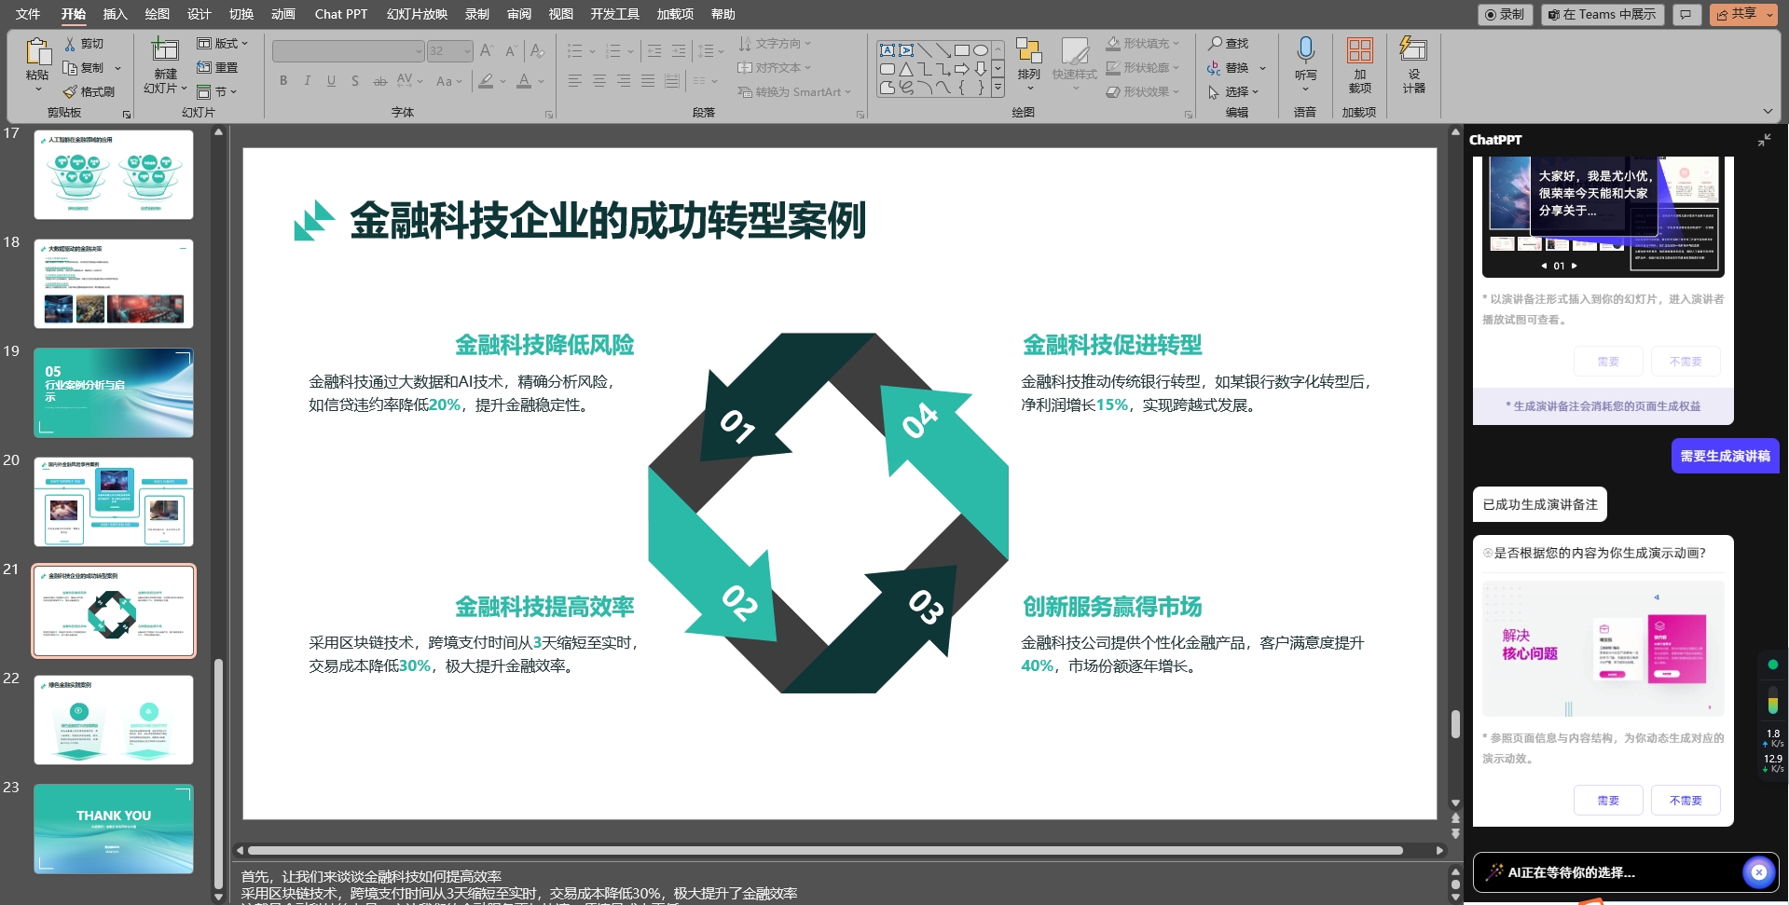Click the Reset (重置) slide icon
Image resolution: width=1789 pixels, height=905 pixels.
(204, 67)
